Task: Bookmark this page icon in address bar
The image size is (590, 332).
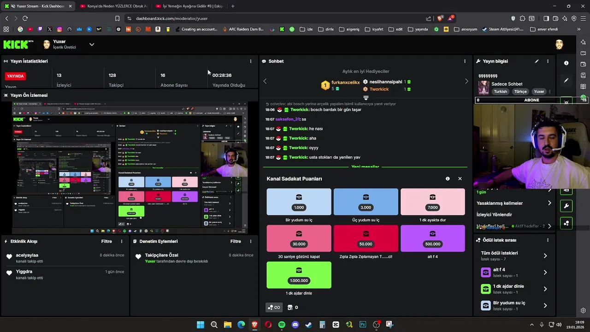Action: tap(117, 18)
